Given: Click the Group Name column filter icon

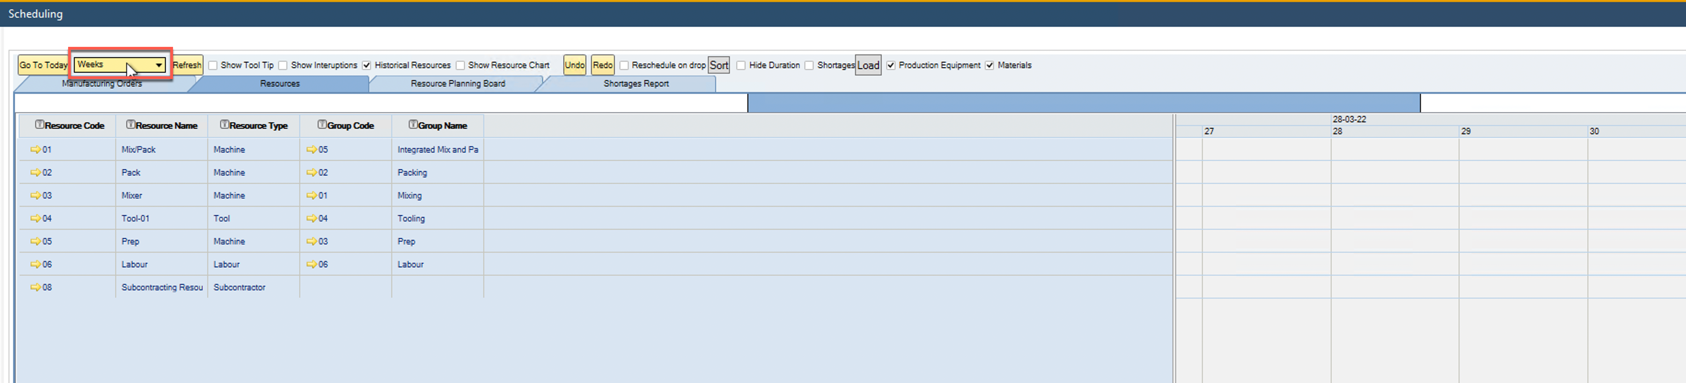Looking at the screenshot, I should [x=413, y=125].
